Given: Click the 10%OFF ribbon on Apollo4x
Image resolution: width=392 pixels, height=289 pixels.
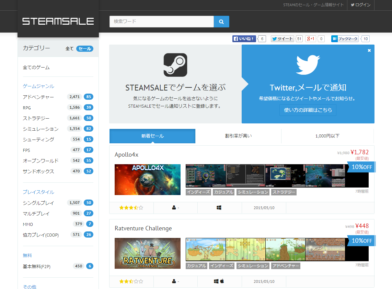Looking at the screenshot, I should 361,167.
